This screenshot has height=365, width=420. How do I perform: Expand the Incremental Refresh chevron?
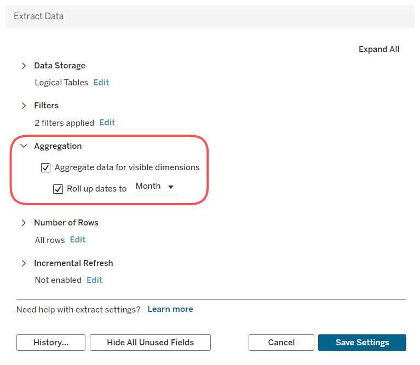pos(24,263)
